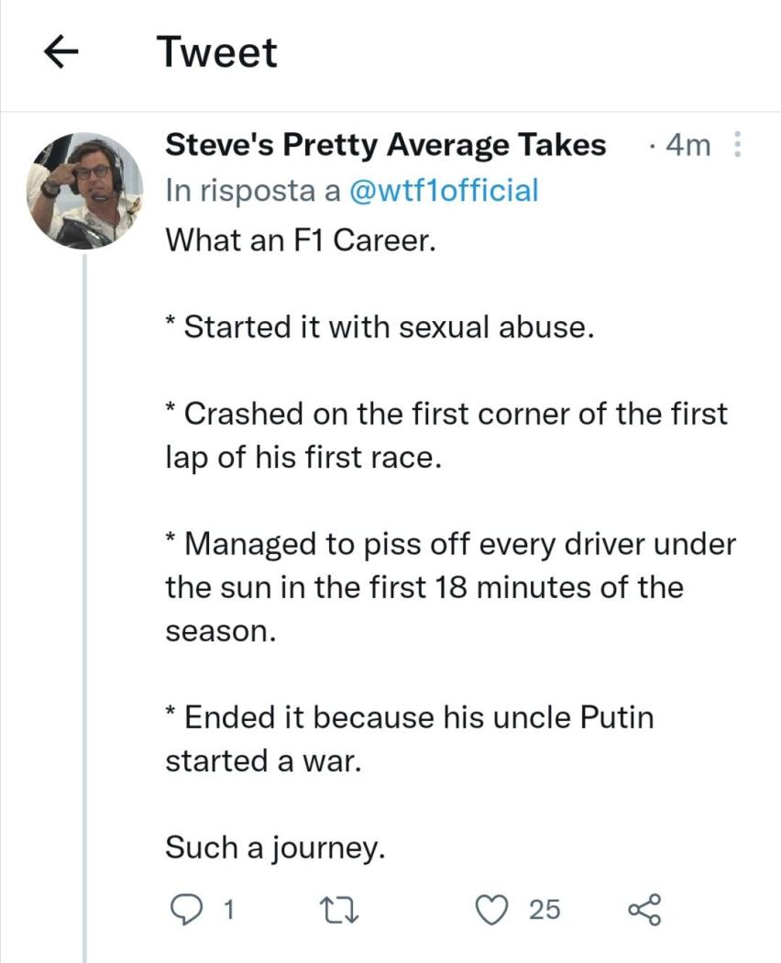781x963 pixels.
Task: Click the Tweet header title
Action: click(216, 52)
